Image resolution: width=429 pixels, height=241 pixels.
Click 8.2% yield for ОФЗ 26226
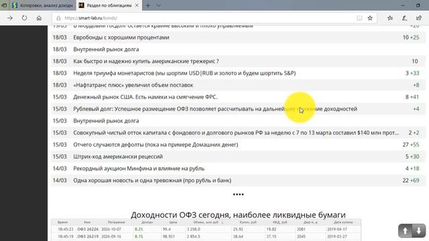[139, 229]
